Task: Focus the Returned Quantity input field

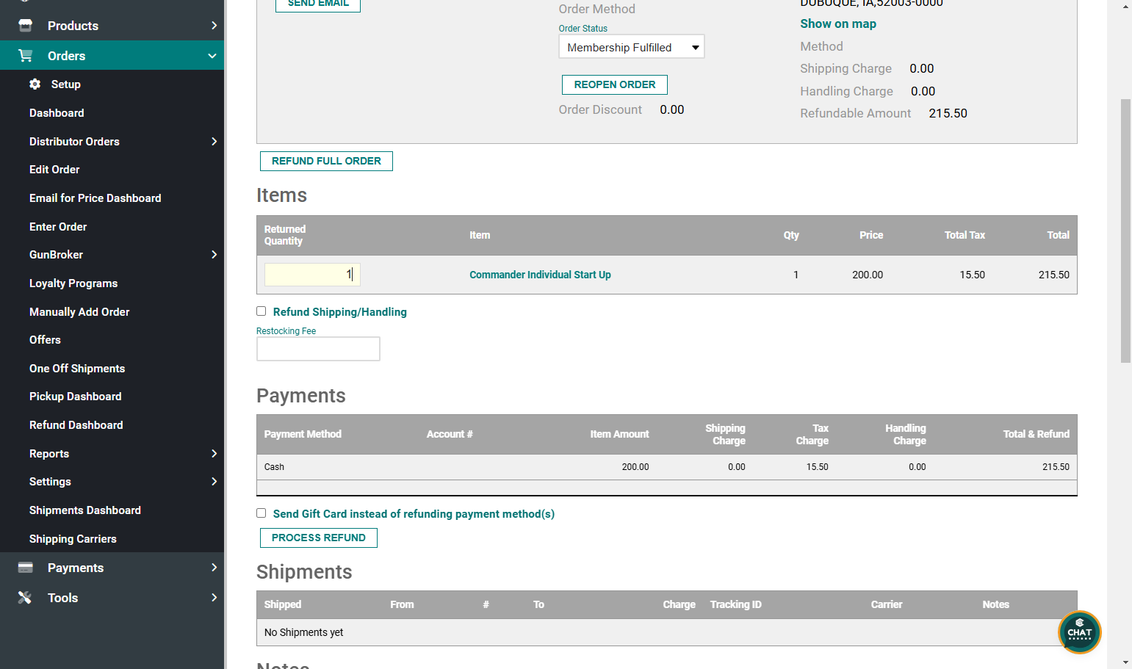Action: point(312,275)
